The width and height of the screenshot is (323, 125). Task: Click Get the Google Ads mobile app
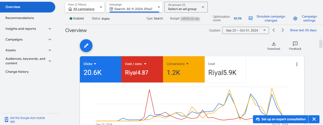(x=27, y=119)
